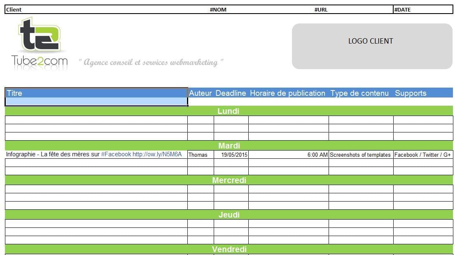Click the Lundi day banner row
Viewport: 455px width, 255px height.
coord(228,111)
